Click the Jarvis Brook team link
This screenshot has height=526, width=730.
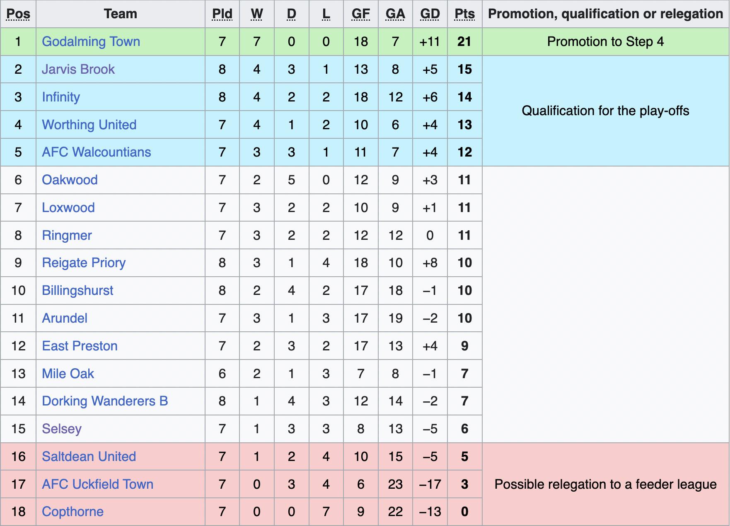point(78,69)
